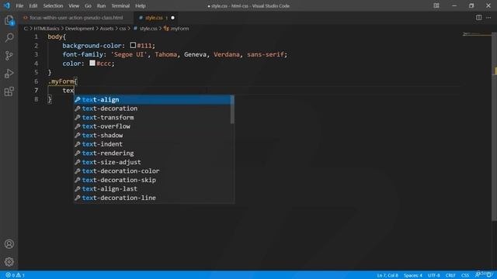The height and width of the screenshot is (279, 497).
Task: Choose text-rendering suggestion
Action: click(152, 153)
